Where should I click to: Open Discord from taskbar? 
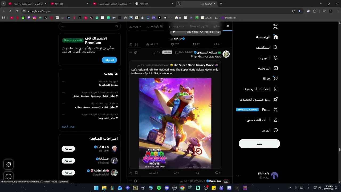pyautogui.click(x=167, y=188)
